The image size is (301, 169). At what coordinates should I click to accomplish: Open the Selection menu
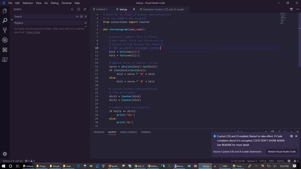click(28, 3)
